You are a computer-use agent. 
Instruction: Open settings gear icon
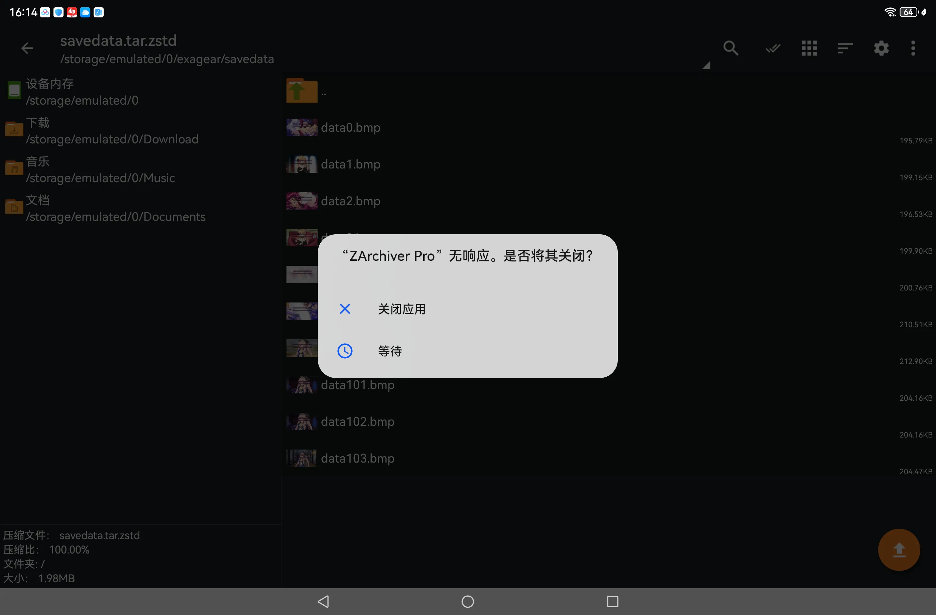pyautogui.click(x=881, y=48)
